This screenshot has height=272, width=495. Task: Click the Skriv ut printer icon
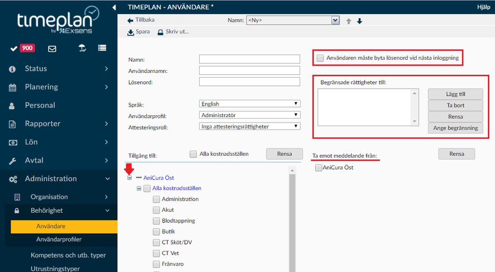click(x=160, y=32)
